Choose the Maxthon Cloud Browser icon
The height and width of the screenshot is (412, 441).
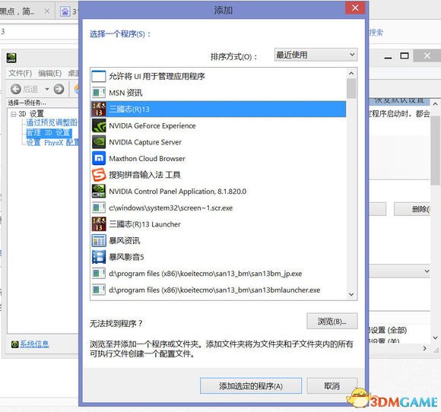coord(99,158)
